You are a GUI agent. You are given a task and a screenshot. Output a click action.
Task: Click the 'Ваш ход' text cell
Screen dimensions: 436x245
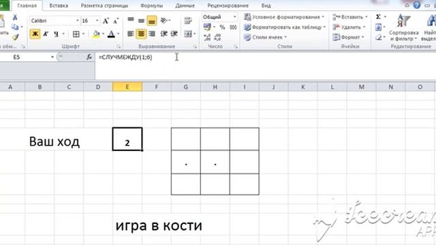click(x=54, y=142)
